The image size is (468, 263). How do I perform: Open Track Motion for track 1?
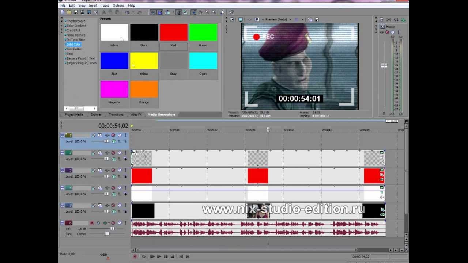pyautogui.click(x=100, y=135)
